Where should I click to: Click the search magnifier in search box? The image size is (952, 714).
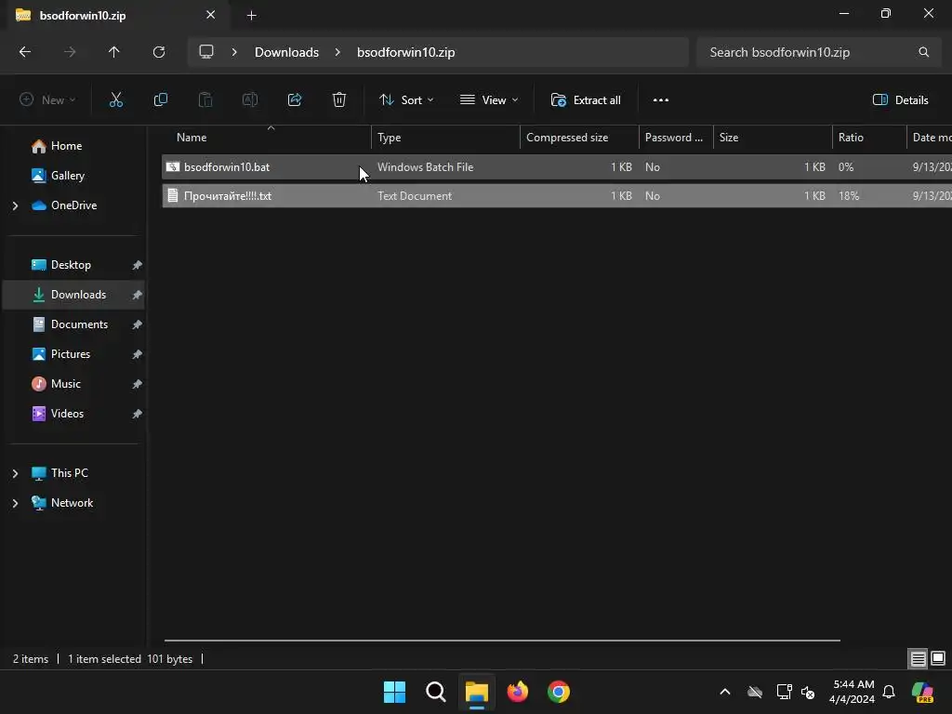923,52
